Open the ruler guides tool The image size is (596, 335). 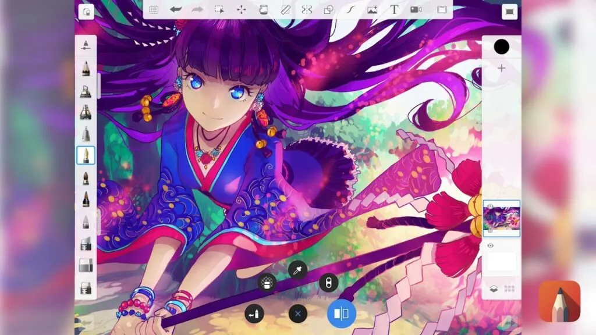[285, 9]
